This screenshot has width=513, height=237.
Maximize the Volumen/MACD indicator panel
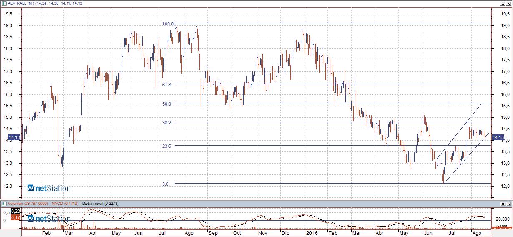pos(504,204)
